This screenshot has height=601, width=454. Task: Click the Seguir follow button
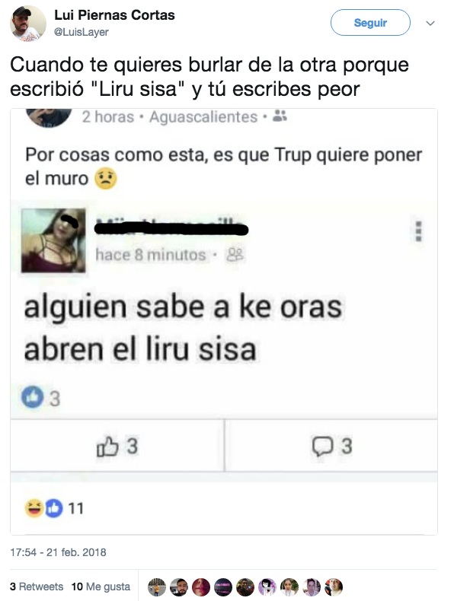pyautogui.click(x=370, y=23)
